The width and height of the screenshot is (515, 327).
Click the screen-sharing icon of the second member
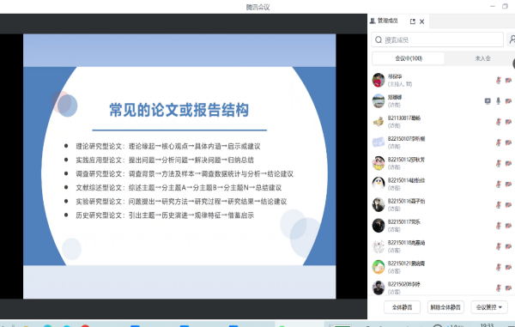pyautogui.click(x=488, y=101)
